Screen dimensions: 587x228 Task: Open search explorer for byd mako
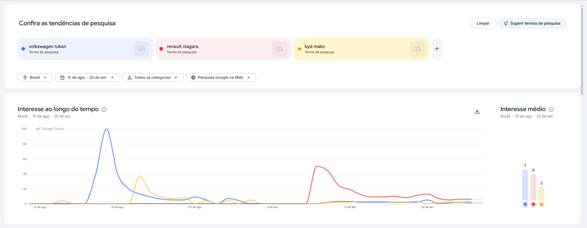(x=417, y=49)
